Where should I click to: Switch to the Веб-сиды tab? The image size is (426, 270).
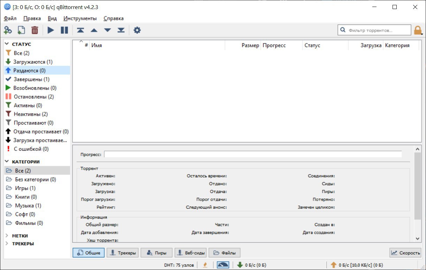pyautogui.click(x=190, y=253)
